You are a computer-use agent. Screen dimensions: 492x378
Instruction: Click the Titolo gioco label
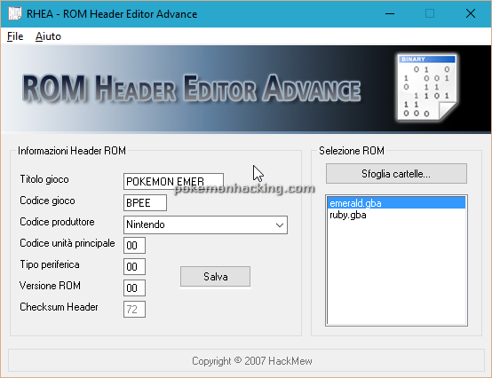(x=44, y=179)
